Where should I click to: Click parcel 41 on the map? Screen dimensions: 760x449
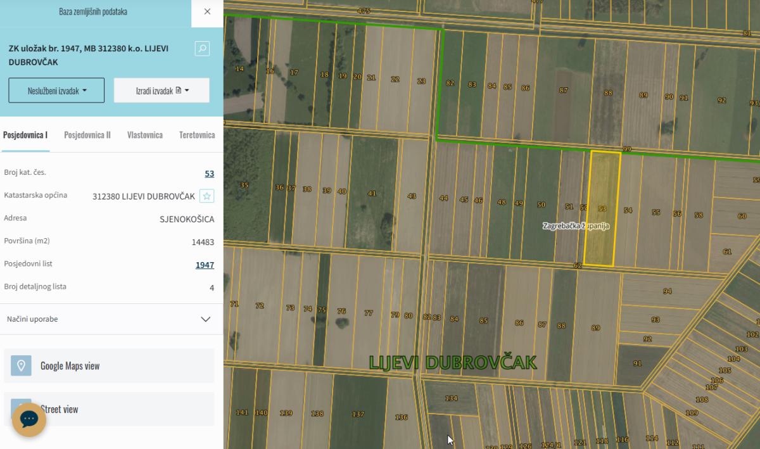click(372, 193)
